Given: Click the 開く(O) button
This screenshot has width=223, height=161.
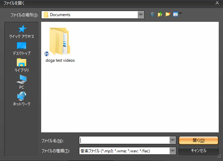Looking at the screenshot, I should point(198,140).
